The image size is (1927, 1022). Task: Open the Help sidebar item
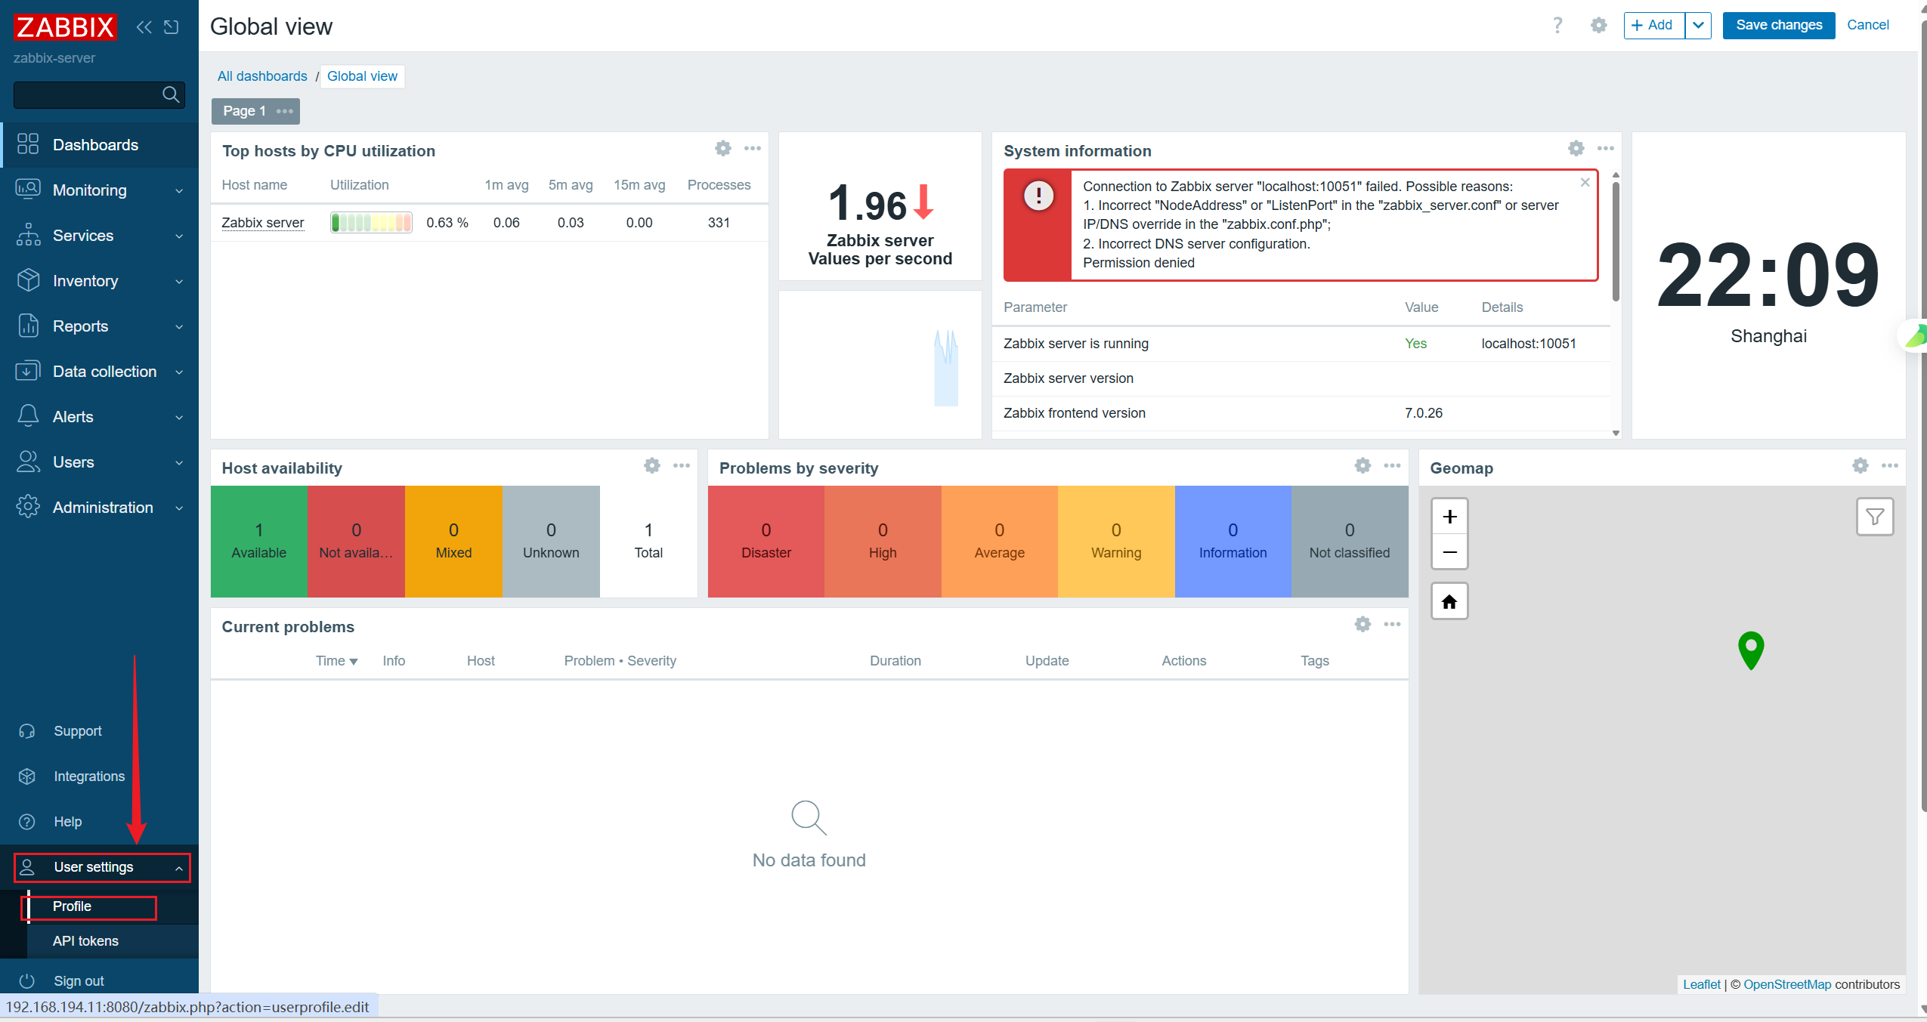click(x=99, y=822)
